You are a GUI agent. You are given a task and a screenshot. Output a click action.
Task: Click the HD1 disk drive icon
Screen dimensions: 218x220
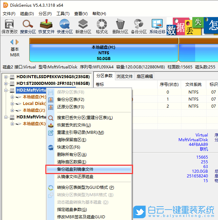tap(12, 84)
